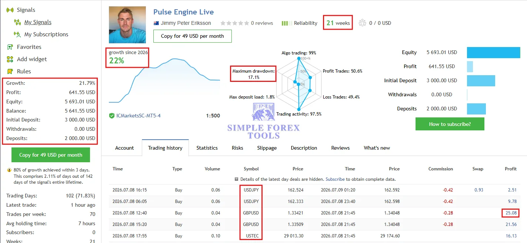This screenshot has width=527, height=243.
Task: Click the 'Profit Trades: 50.6%' label
Action: click(343, 71)
